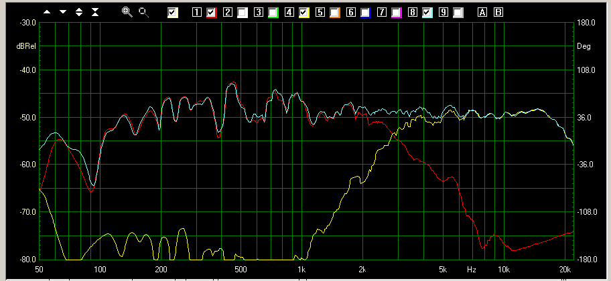
Task: Toggle the master checkbox before curve 1
Action: 173,12
